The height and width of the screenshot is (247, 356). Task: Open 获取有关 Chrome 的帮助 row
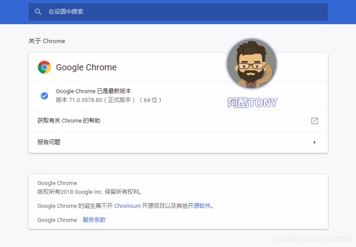click(x=178, y=121)
